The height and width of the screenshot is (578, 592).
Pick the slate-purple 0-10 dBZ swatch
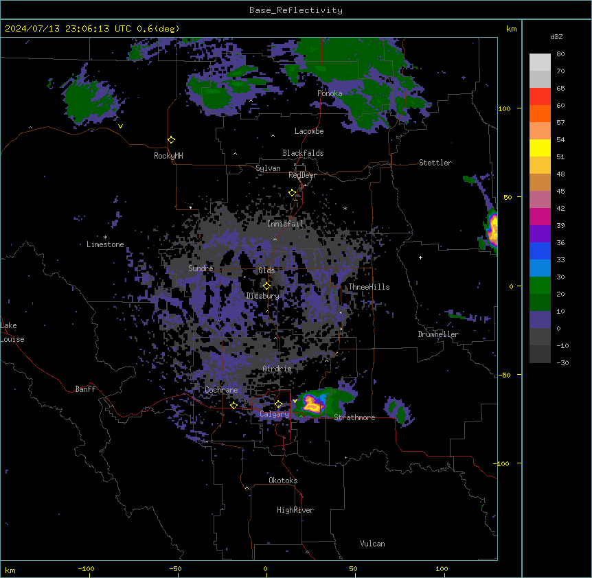pos(540,320)
